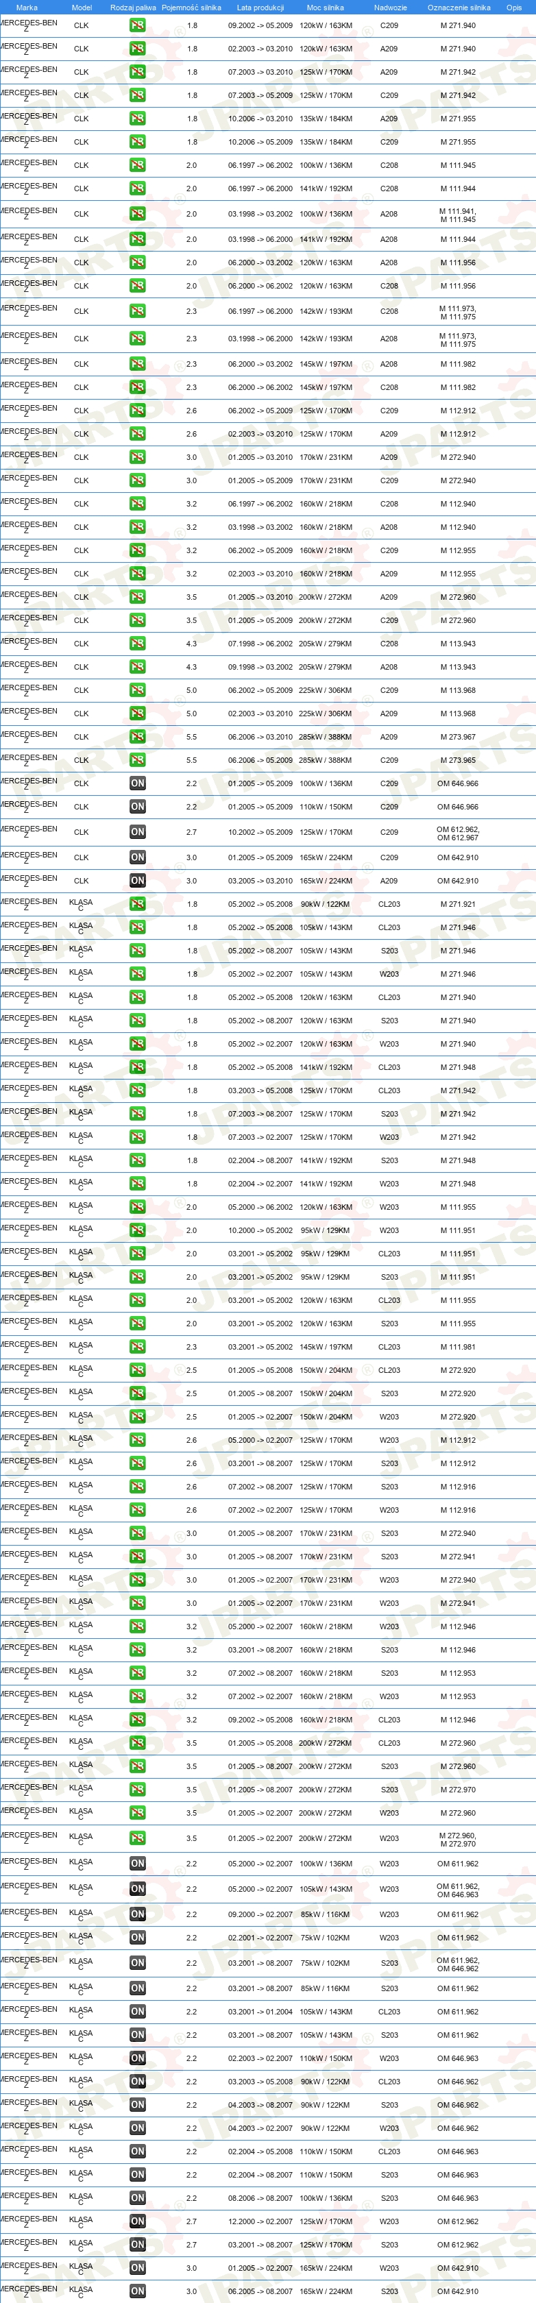Click ON diesel icon in 100kW S203 OM 646.963 row
The width and height of the screenshot is (536, 2303).
[136, 2197]
